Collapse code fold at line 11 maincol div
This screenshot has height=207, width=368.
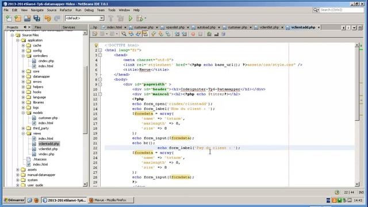tap(100, 94)
